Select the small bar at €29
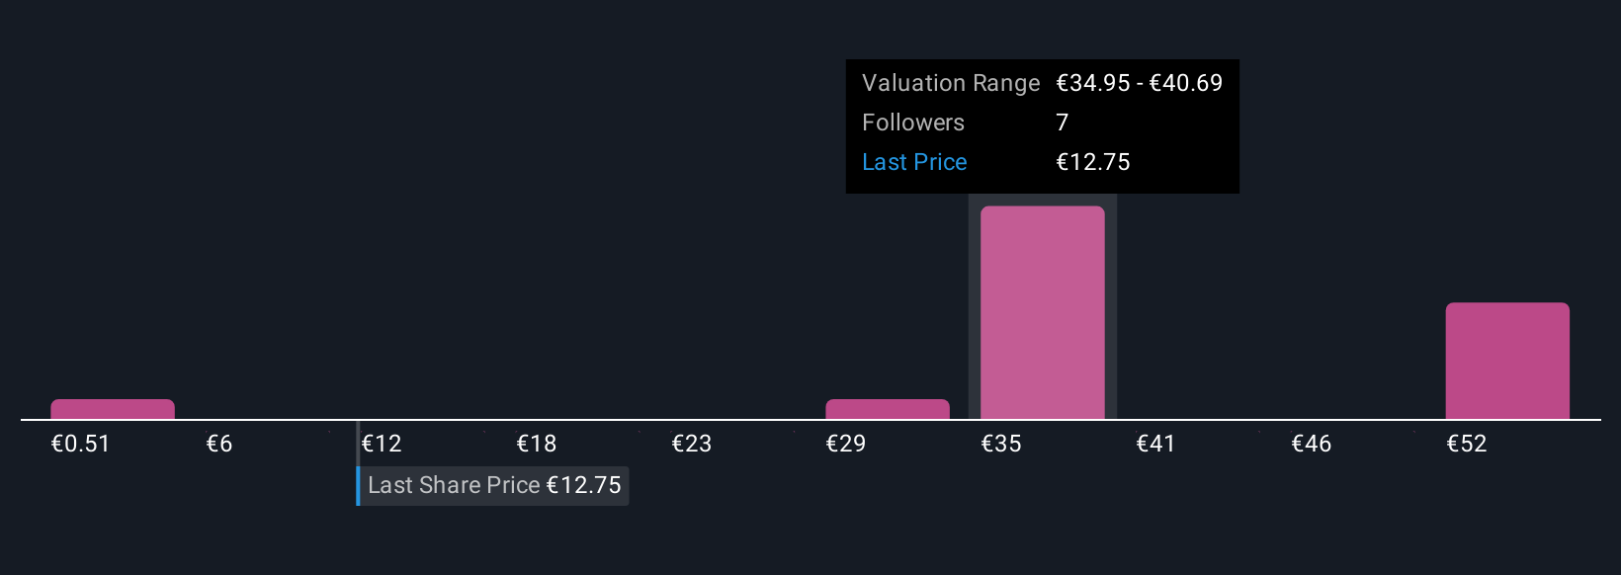This screenshot has width=1621, height=575. click(888, 409)
